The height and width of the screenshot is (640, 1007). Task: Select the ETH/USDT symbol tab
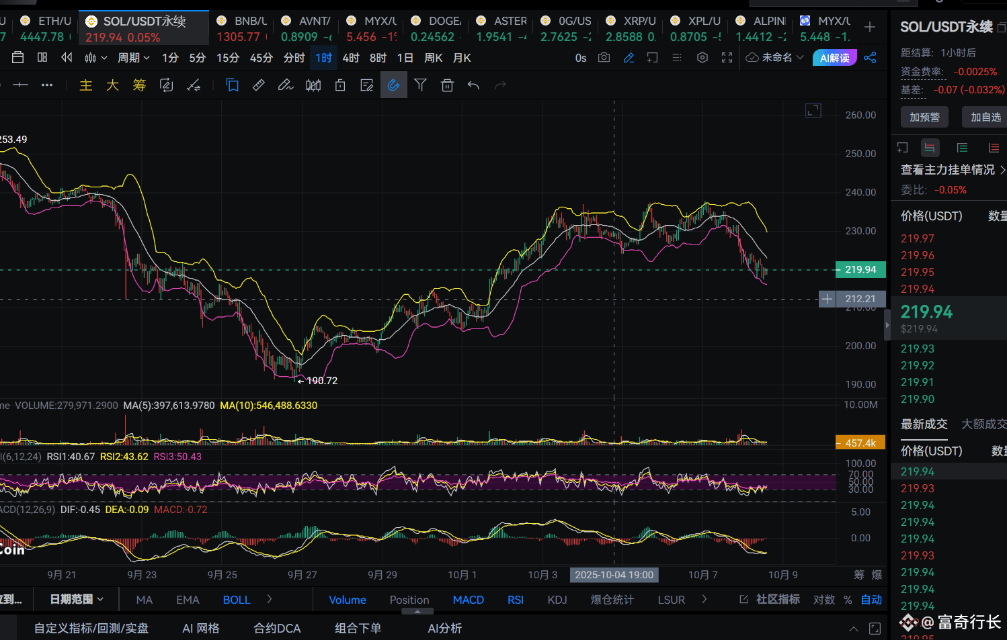click(x=46, y=28)
